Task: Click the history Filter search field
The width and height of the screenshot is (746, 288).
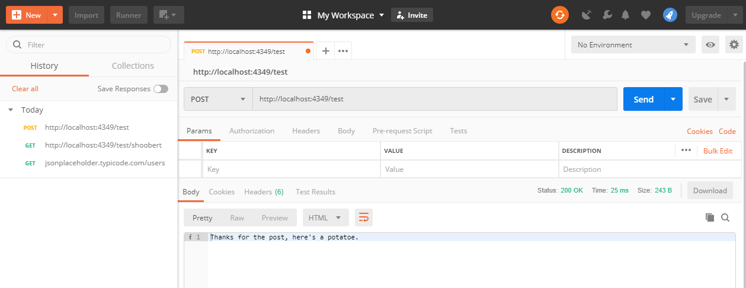Action: 95,45
